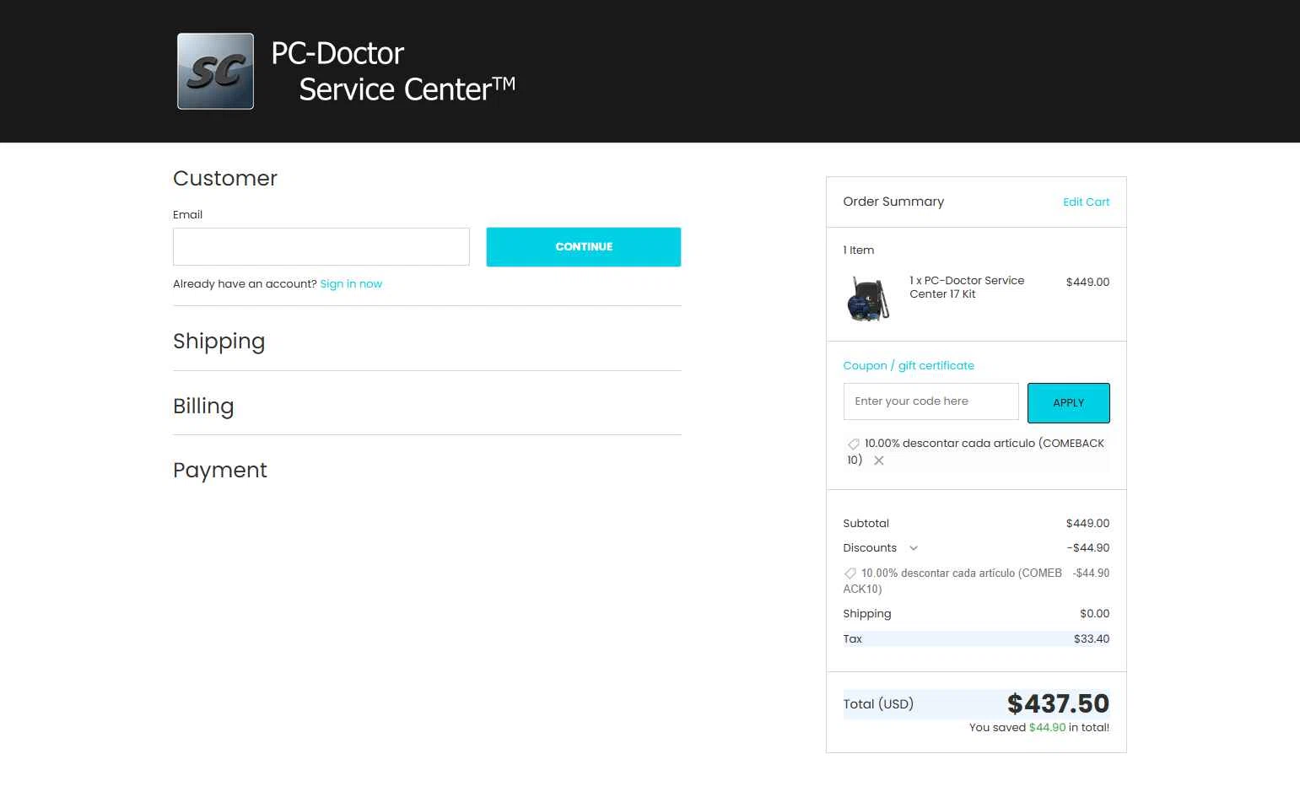1300x797 pixels.
Task: Toggle the Coupon / gift certificate link
Action: pos(909,365)
